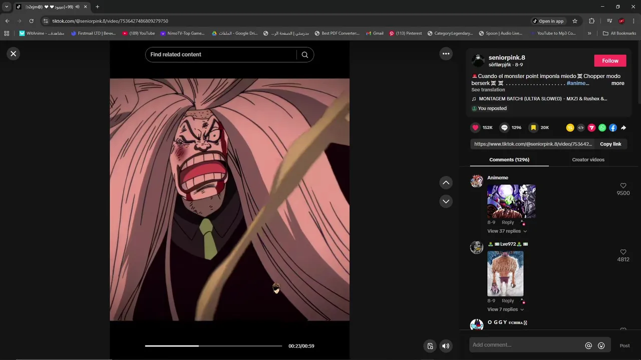Expand View 37 replies
The image size is (641, 360).
pos(507,231)
